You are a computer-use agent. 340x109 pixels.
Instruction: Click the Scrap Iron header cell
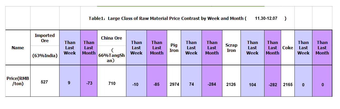point(231,48)
